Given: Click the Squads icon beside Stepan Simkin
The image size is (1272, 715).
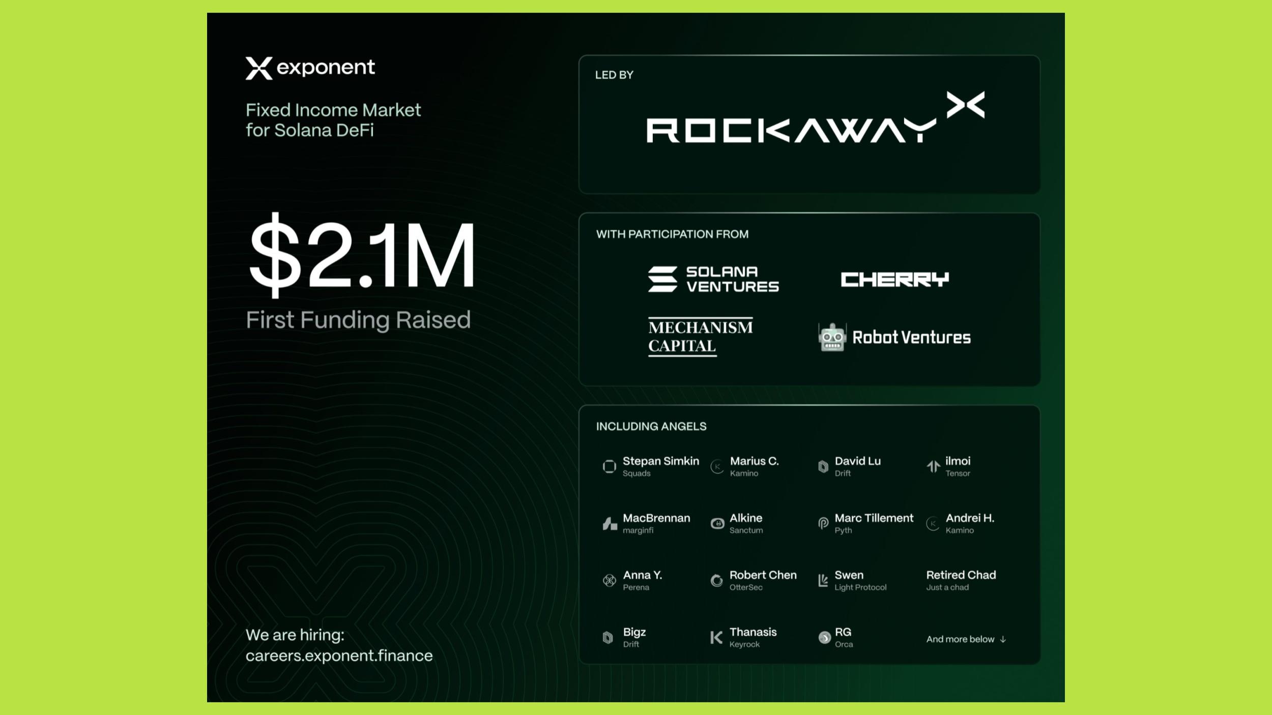Looking at the screenshot, I should pos(609,466).
